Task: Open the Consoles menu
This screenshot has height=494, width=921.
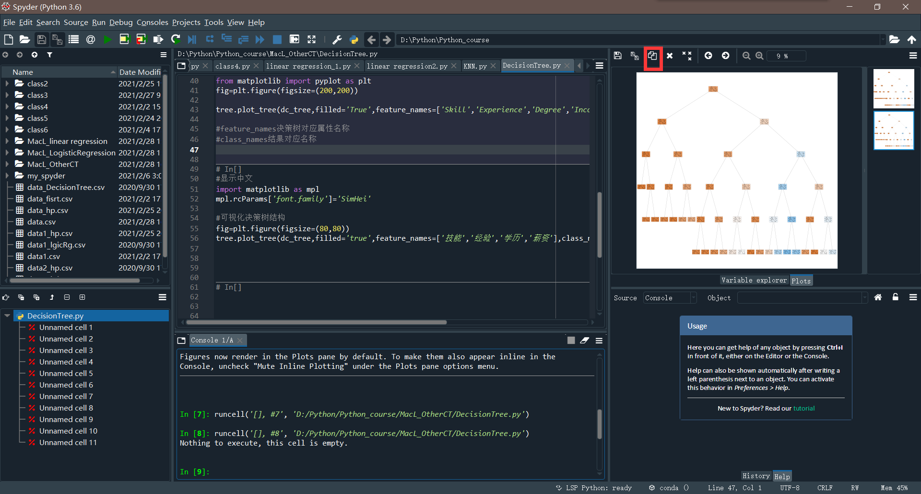Action: pos(152,22)
